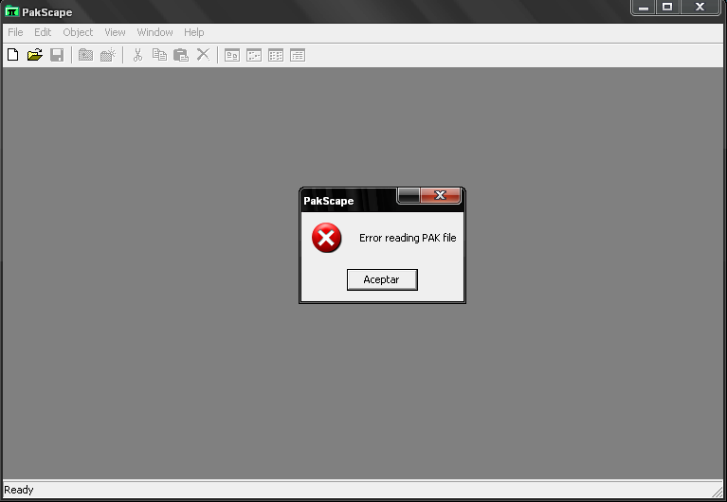Click the folder-with-sparkle toolbar icon
Screen dimensions: 727x502
click(x=107, y=55)
